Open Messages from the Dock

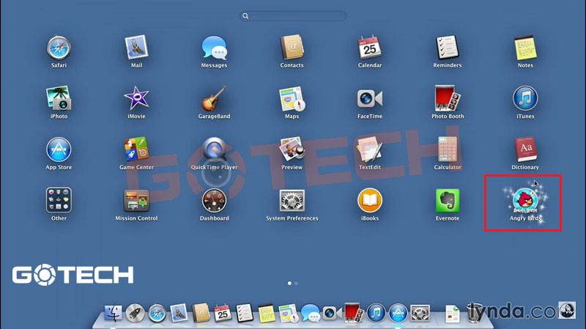310,314
